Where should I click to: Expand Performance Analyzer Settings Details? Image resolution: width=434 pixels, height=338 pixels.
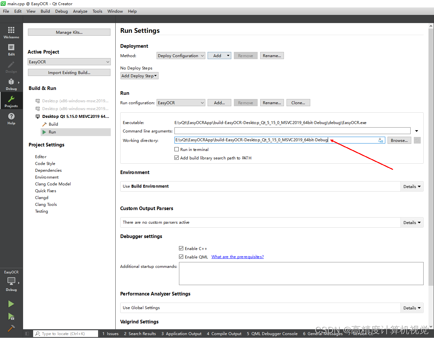pyautogui.click(x=412, y=308)
